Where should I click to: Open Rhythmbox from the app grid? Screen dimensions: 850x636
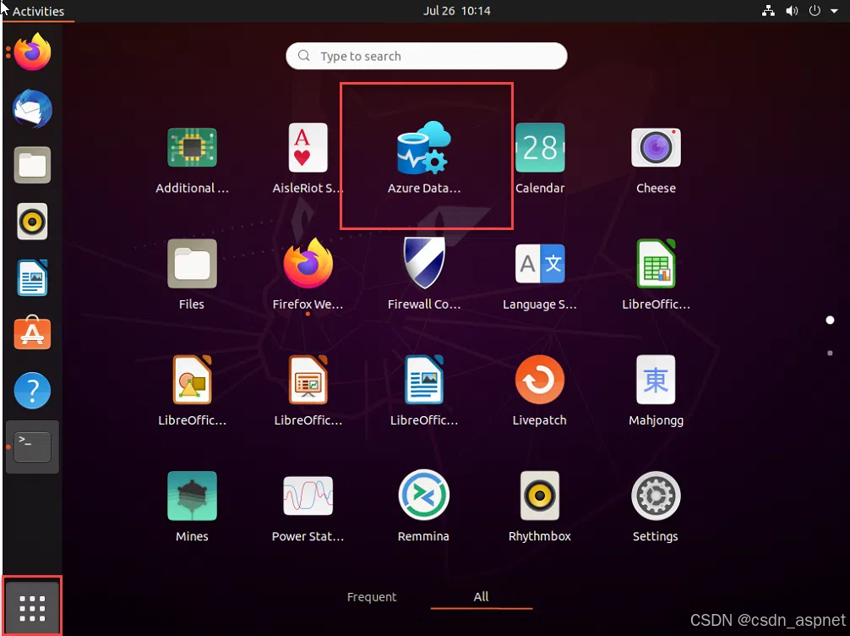point(540,507)
